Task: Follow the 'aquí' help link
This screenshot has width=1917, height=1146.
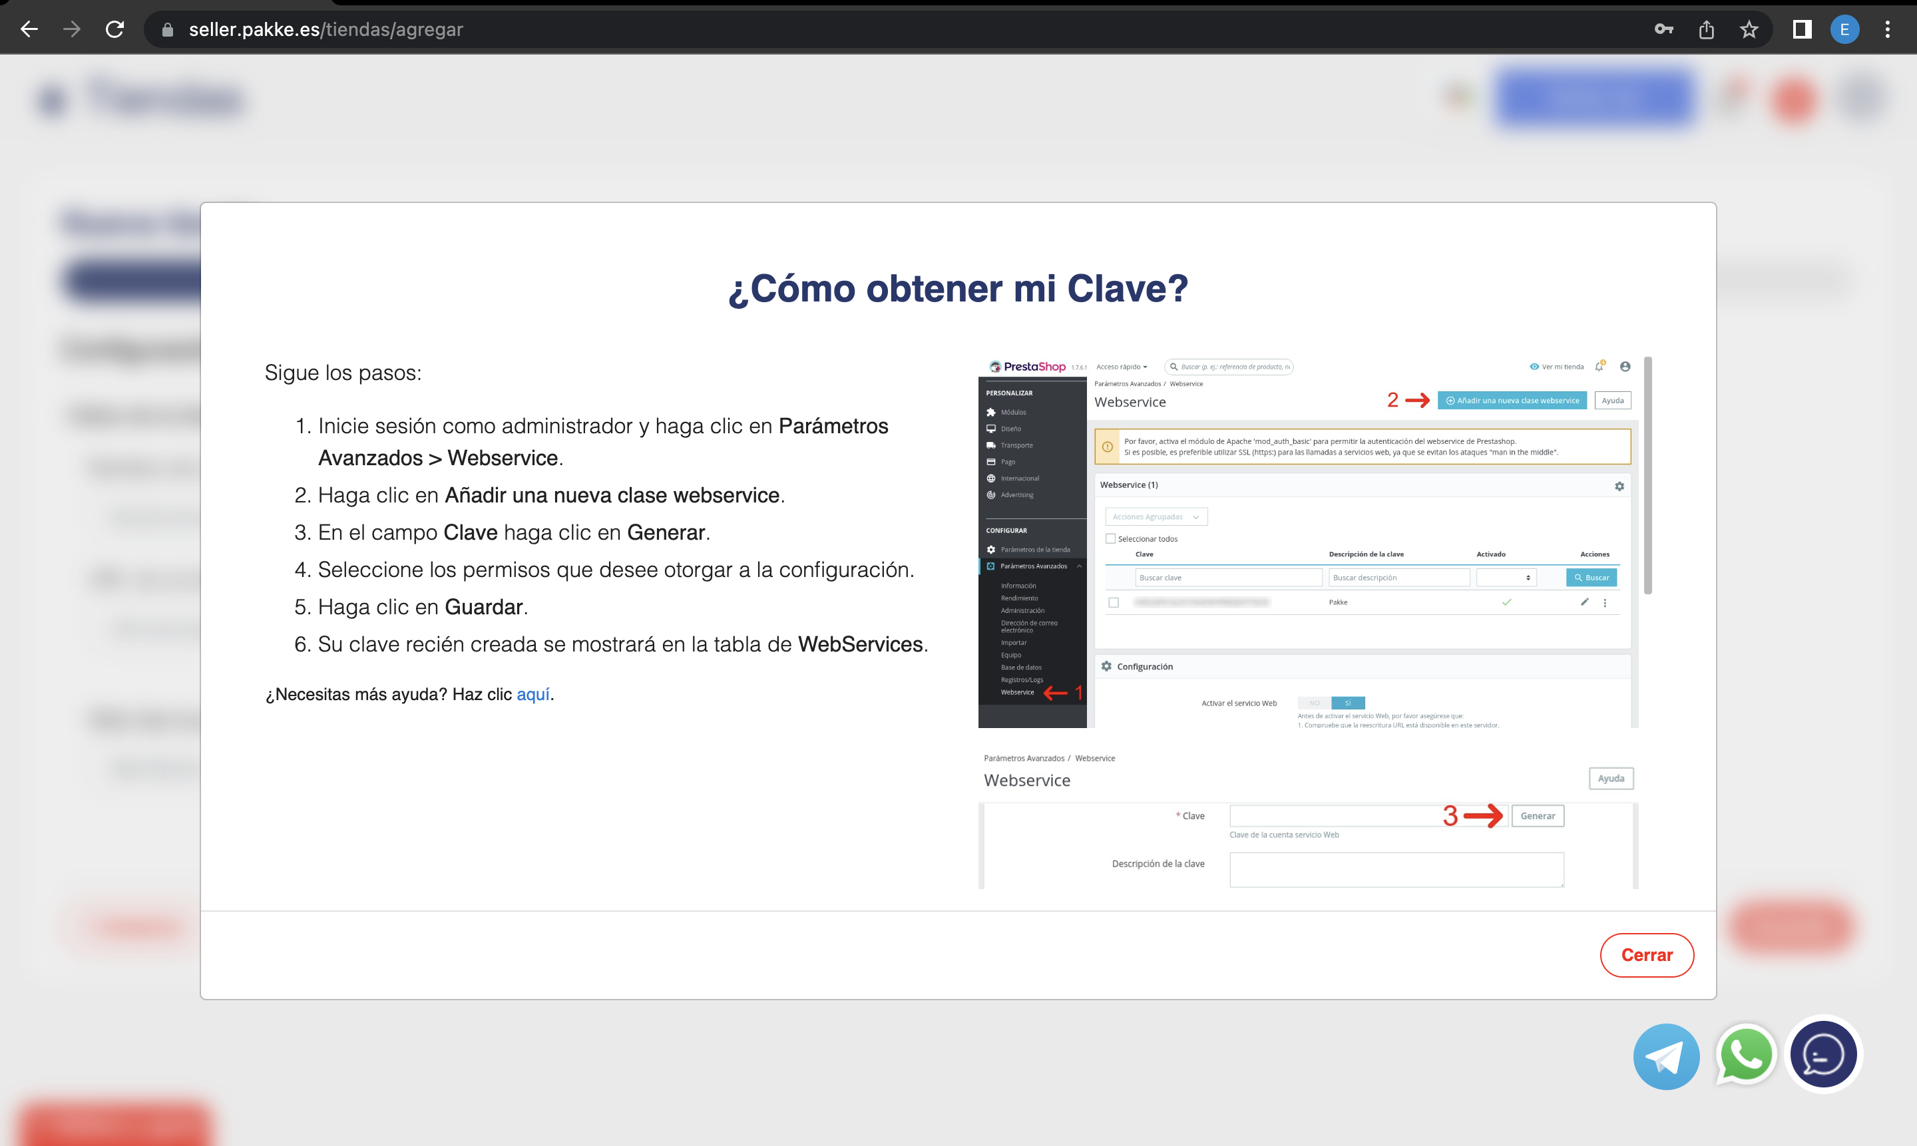Action: [x=533, y=694]
